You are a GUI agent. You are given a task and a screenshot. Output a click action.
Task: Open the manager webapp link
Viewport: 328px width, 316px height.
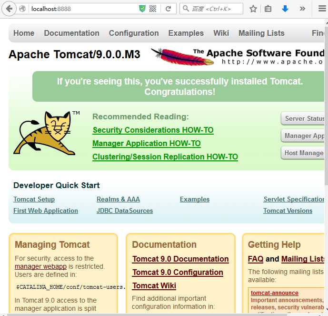point(40,266)
